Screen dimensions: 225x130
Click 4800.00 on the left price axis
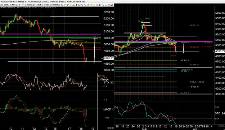click(109, 70)
